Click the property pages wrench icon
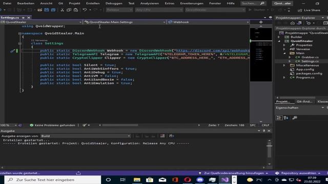The image size is (328, 184). point(295,118)
